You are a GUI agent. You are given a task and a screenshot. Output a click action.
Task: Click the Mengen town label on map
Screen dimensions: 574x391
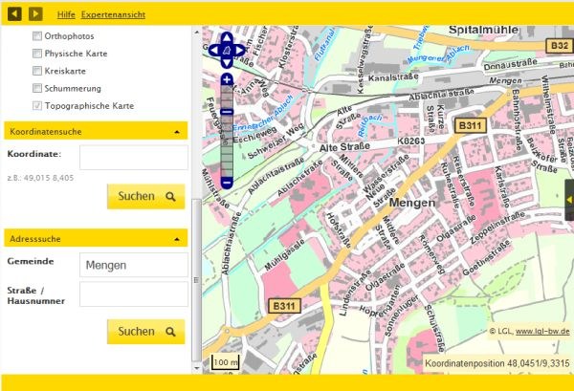(412, 203)
